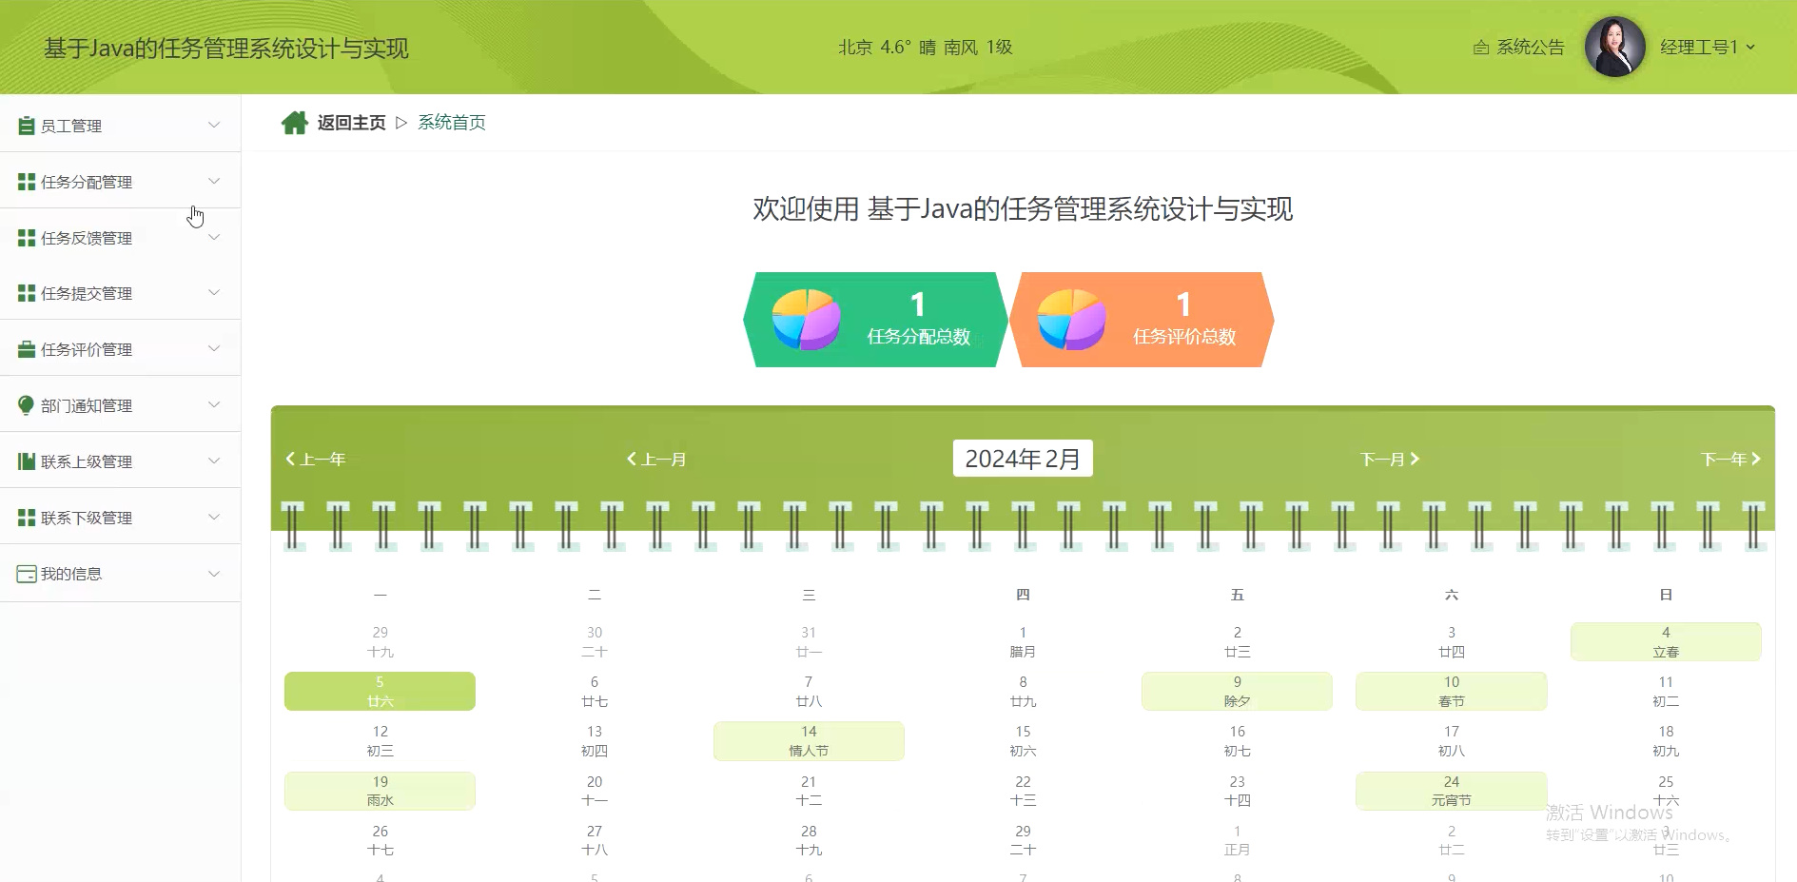Open the 任务评价管理 menu item
This screenshot has height=882, width=1797.
[x=120, y=348]
